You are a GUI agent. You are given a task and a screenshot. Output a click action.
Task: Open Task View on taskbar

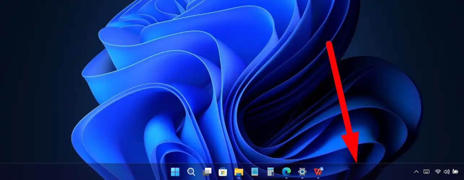(x=207, y=172)
